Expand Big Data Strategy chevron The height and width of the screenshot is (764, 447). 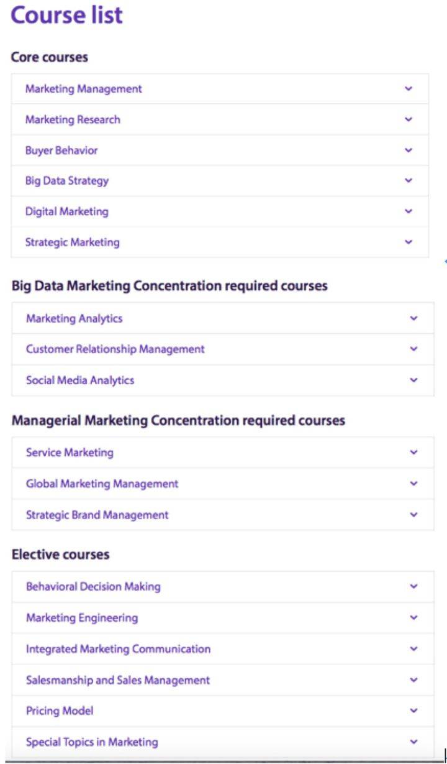409,181
